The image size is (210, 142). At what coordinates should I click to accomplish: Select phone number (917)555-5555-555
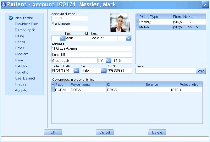[x=189, y=27]
